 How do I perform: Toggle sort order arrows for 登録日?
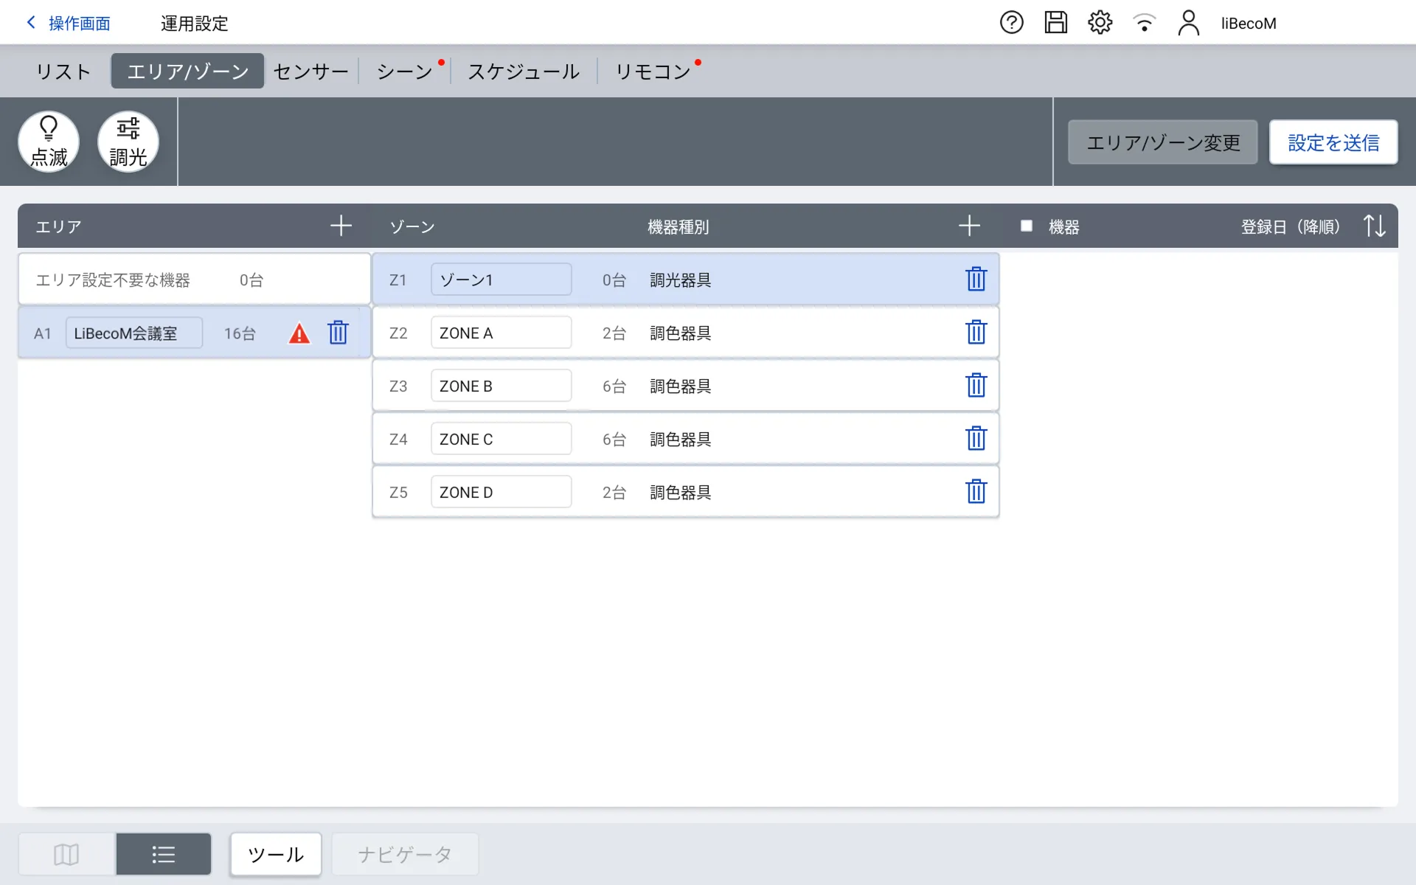pyautogui.click(x=1374, y=226)
